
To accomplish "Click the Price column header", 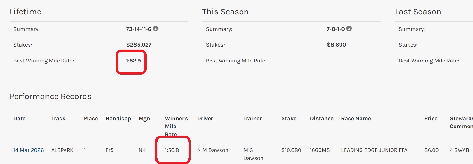I will tap(431, 119).
